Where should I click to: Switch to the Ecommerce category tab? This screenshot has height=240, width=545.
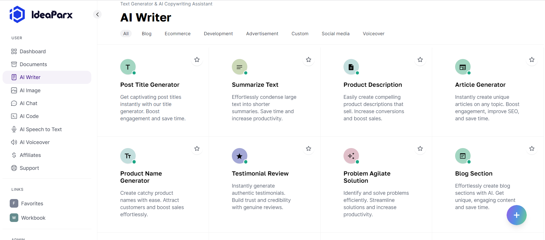[177, 34]
